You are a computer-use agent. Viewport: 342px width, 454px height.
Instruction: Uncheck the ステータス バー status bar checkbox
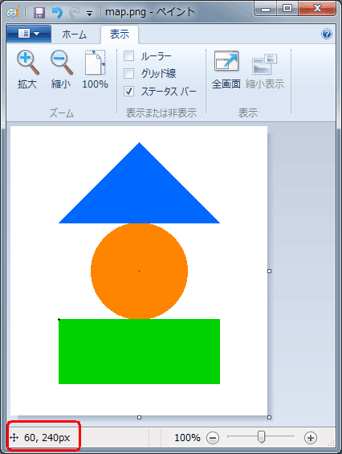click(x=128, y=92)
